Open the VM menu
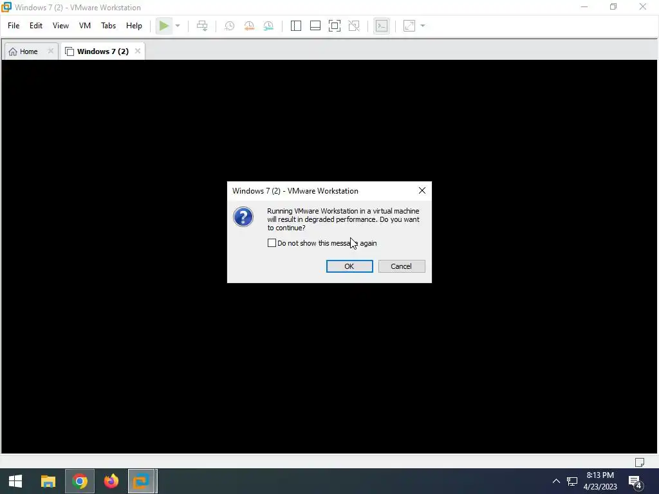The height and width of the screenshot is (494, 659). click(84, 26)
